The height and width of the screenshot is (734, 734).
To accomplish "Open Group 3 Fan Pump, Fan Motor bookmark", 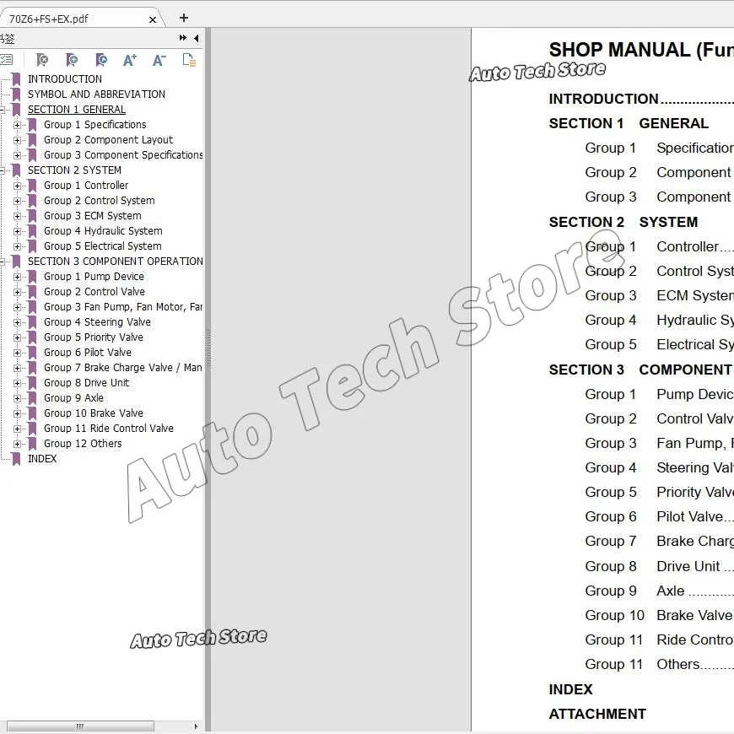I will 123,307.
